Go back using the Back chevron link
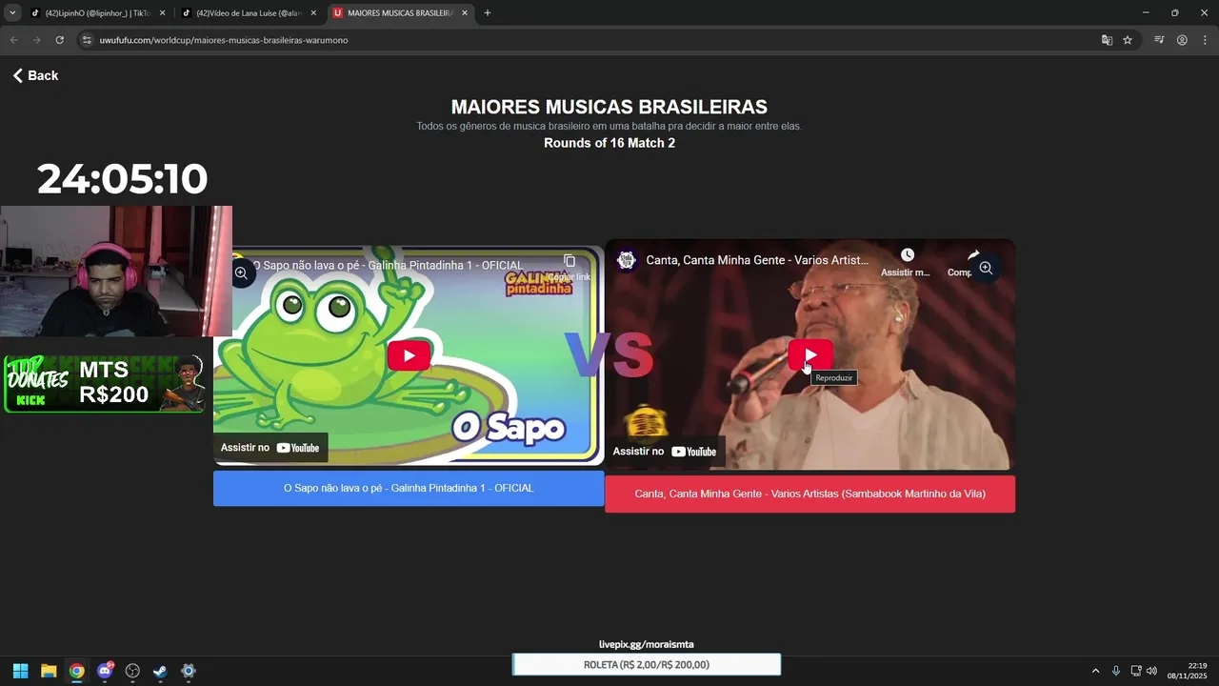1219x686 pixels. [35, 75]
